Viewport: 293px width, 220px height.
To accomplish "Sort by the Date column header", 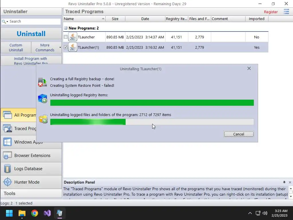I will [x=145, y=19].
